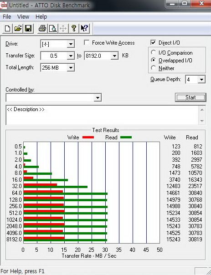Select Overlapped I/O radio button

coord(153,60)
